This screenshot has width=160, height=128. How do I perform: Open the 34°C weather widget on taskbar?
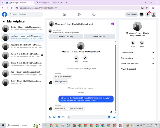tap(130, 125)
